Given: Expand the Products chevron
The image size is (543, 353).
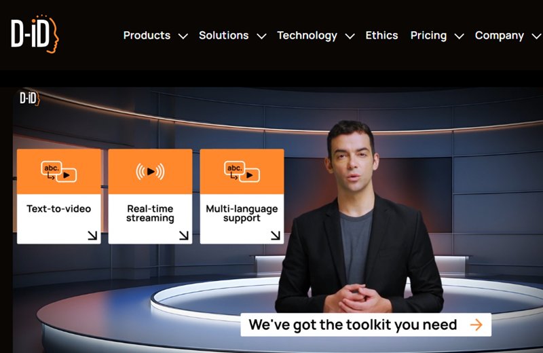Looking at the screenshot, I should [183, 37].
